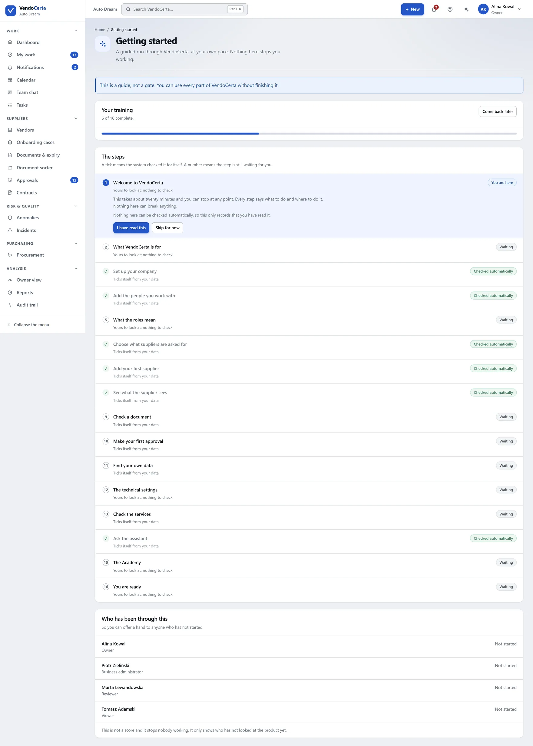Click the Team chat icon
Screen dimensions: 533x746
click(10, 93)
